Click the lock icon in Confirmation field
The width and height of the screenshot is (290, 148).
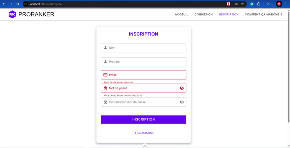[105, 102]
